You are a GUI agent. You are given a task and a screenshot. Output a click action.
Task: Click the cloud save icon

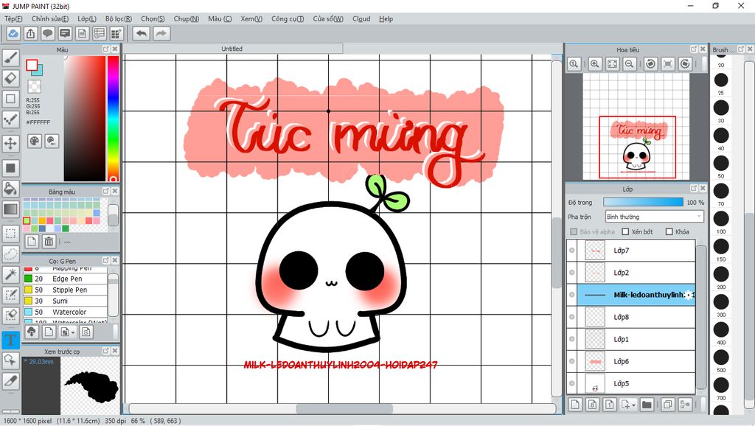pos(13,33)
